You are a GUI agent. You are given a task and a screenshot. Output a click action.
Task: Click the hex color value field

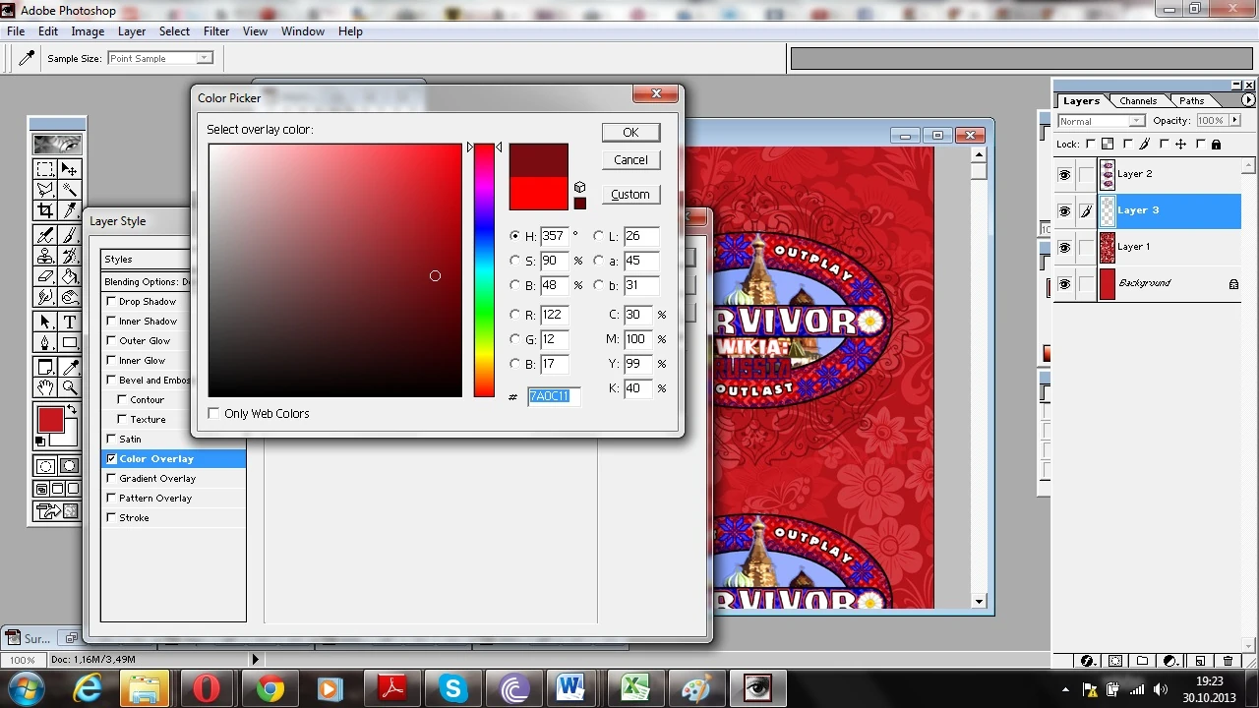554,396
